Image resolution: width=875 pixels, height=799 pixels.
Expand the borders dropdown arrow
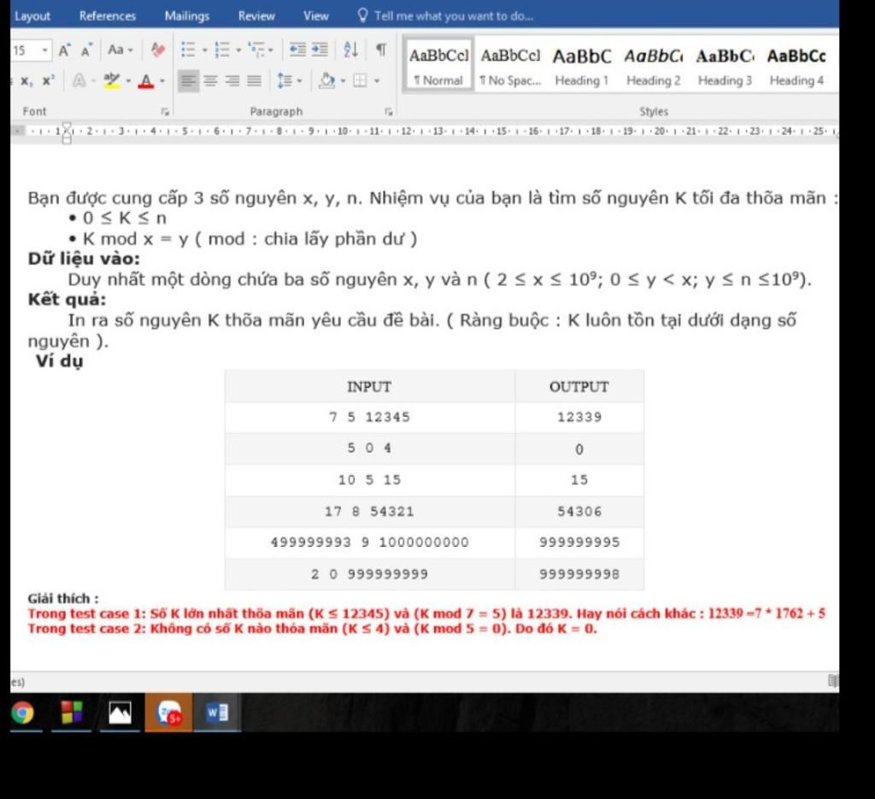377,81
